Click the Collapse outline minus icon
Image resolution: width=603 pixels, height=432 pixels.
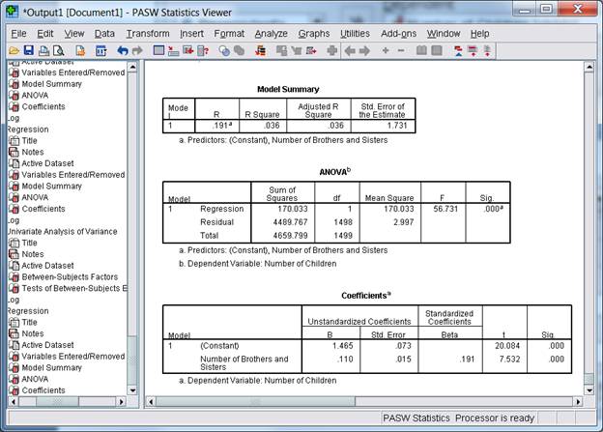click(x=401, y=50)
